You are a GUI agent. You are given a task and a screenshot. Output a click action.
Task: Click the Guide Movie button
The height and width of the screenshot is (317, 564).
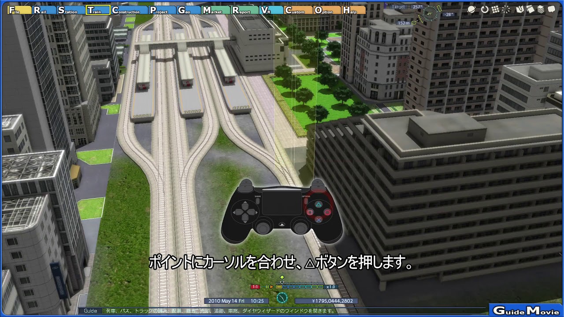(526, 310)
